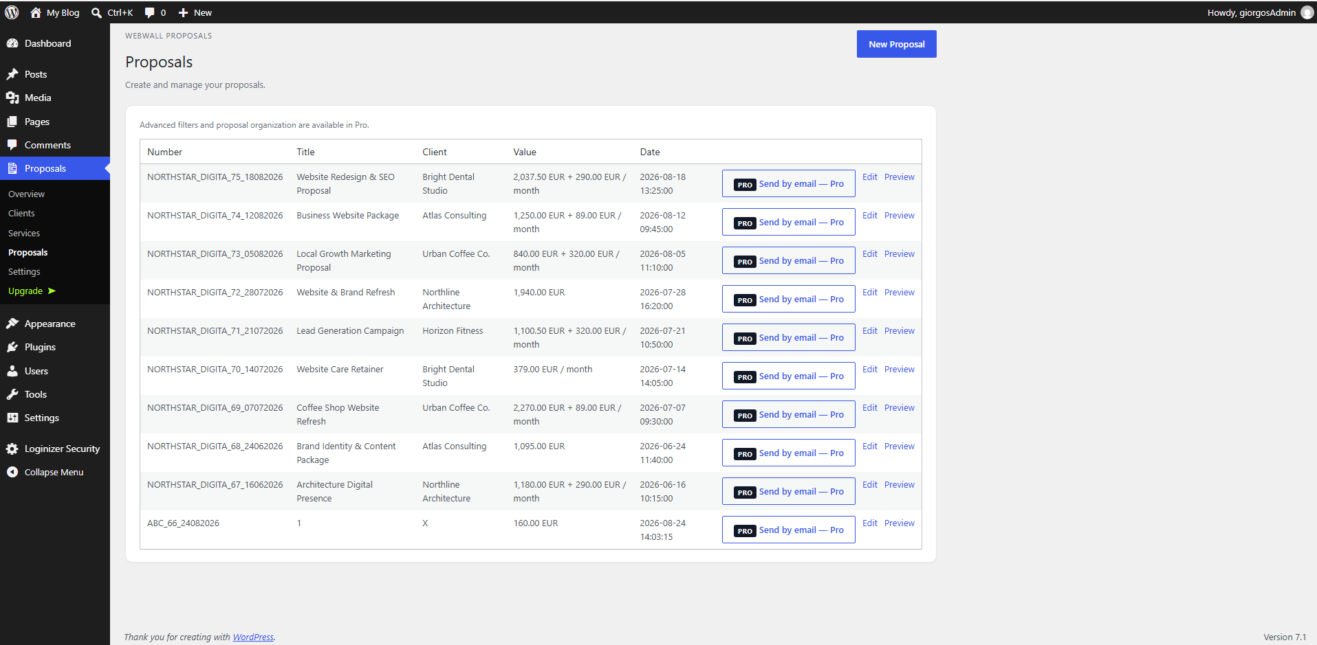Click the Date column header
Screen dimensions: 1317x645
650,152
